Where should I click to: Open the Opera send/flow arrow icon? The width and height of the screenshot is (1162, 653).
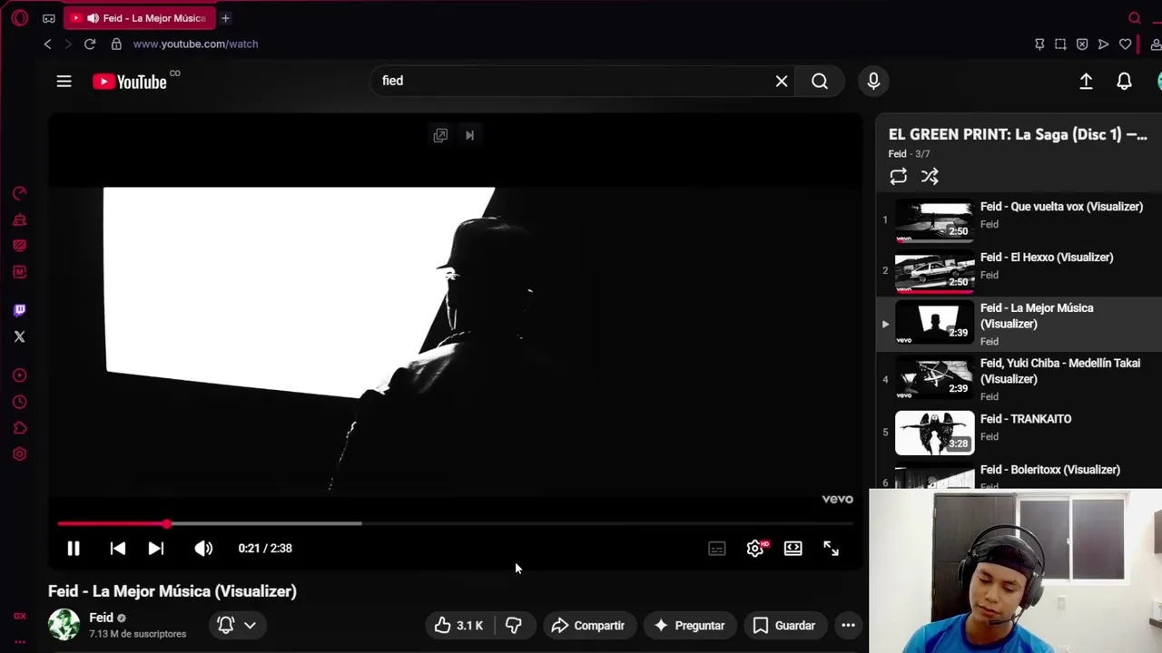(x=1103, y=44)
